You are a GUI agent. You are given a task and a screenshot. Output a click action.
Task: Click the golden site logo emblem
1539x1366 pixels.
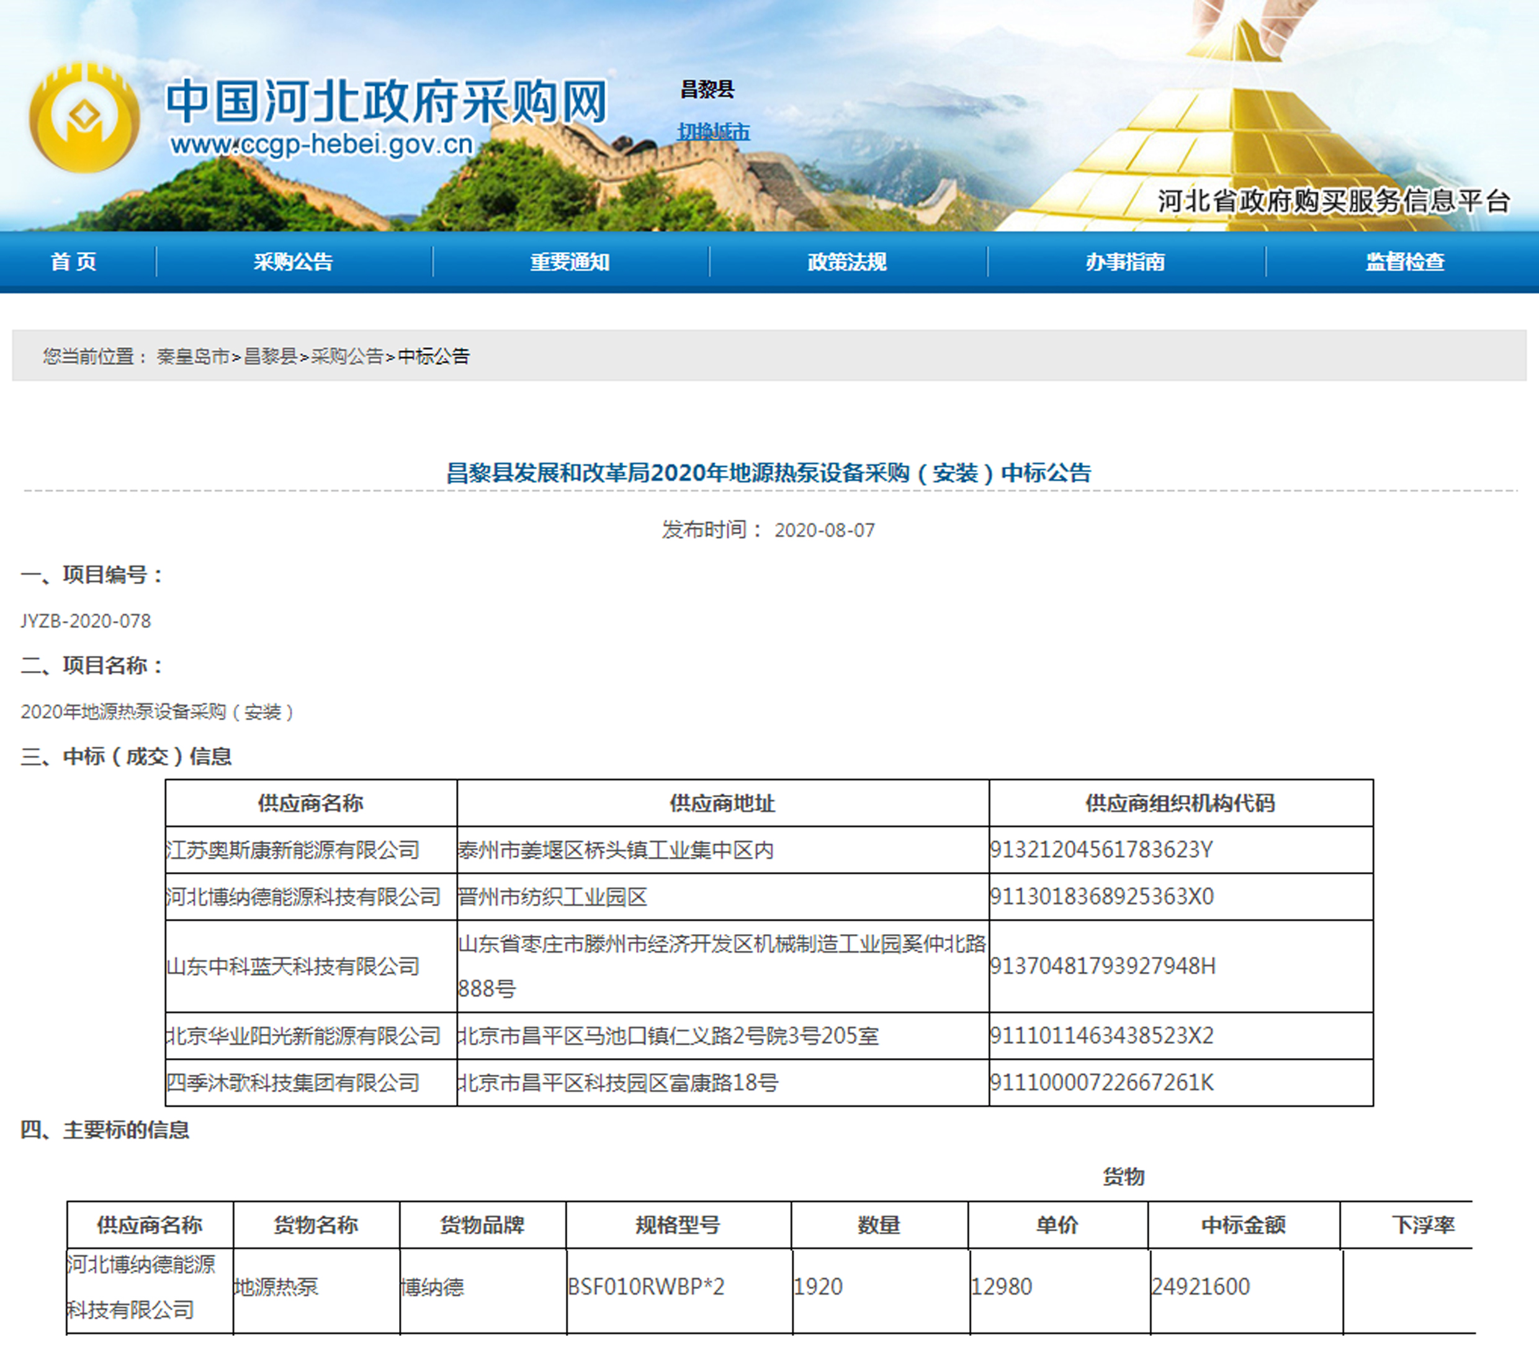[x=84, y=118]
